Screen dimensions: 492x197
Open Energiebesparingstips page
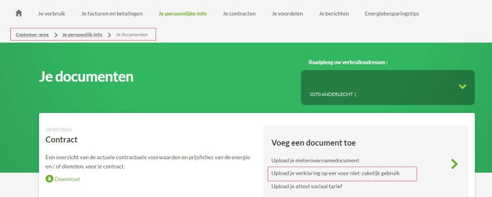[x=392, y=14]
